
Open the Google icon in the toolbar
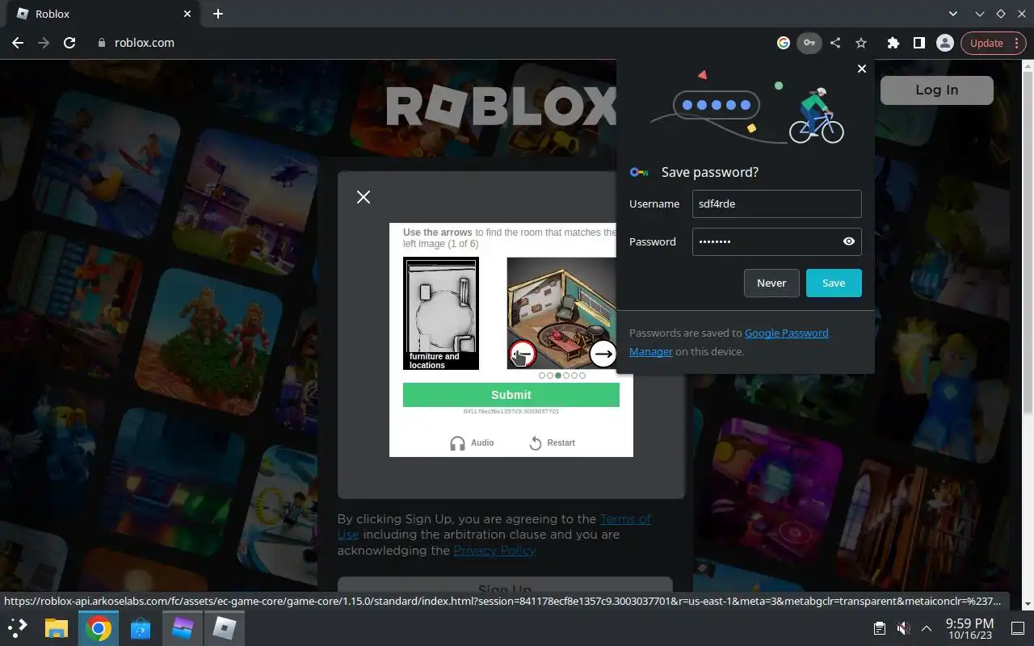tap(783, 43)
